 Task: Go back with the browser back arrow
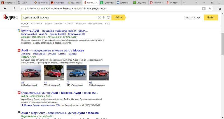tap(5, 9)
